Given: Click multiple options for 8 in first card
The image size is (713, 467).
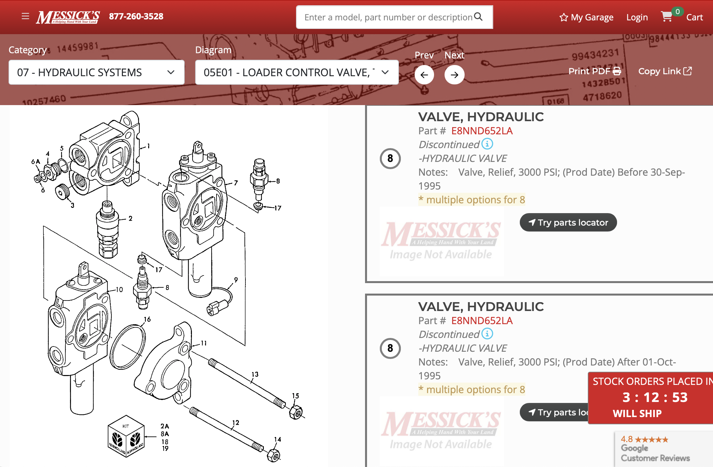Looking at the screenshot, I should tap(472, 200).
